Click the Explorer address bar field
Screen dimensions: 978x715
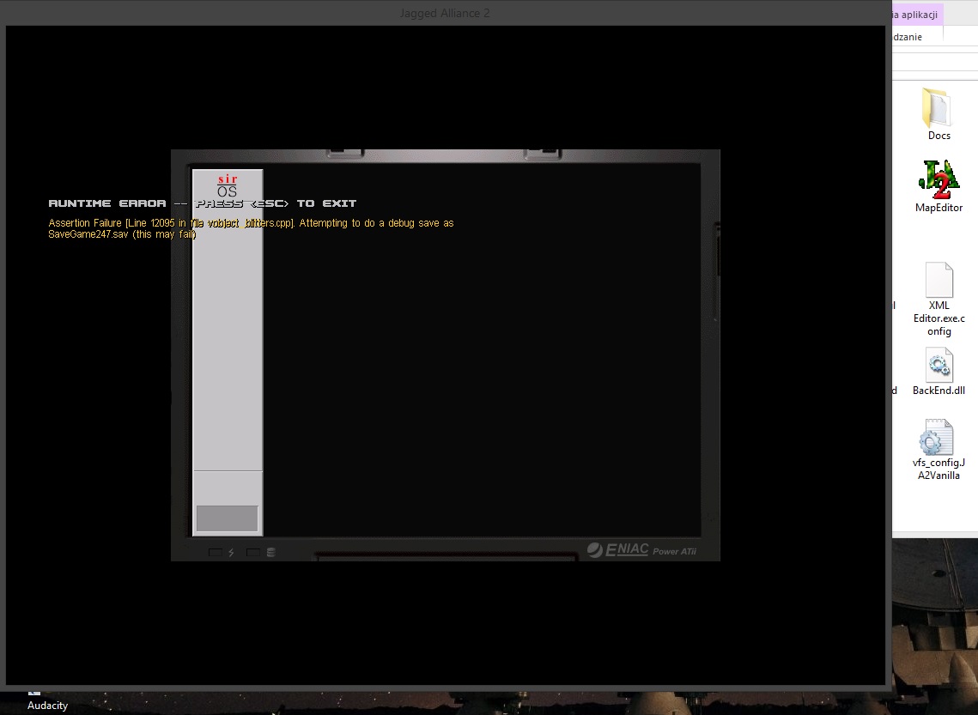[936, 62]
